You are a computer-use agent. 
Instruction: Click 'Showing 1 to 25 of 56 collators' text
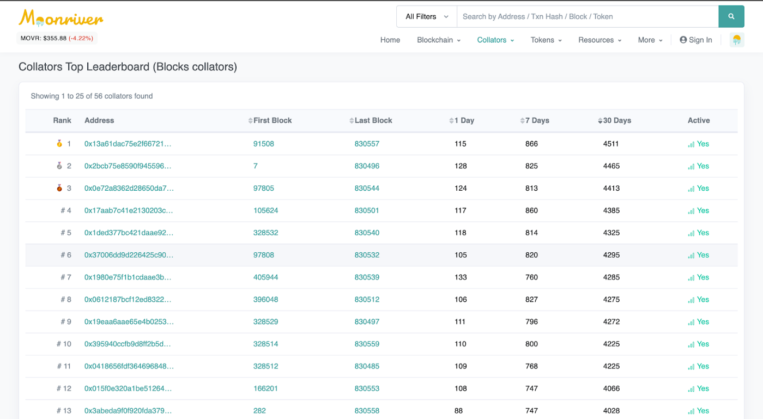pyautogui.click(x=92, y=96)
